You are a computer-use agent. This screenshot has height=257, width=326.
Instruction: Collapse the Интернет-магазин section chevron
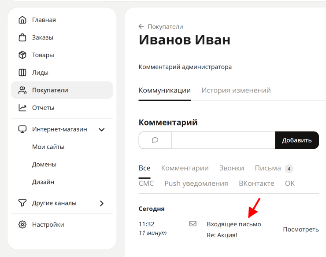102,130
